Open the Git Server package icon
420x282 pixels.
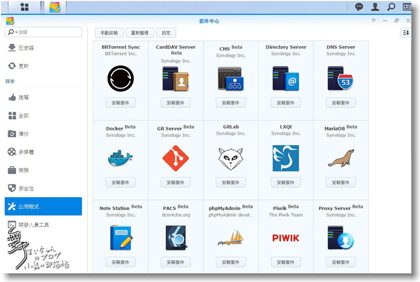(x=175, y=158)
